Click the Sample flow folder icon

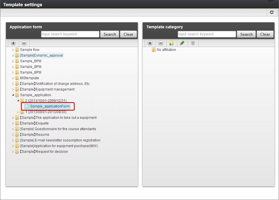click(17, 50)
